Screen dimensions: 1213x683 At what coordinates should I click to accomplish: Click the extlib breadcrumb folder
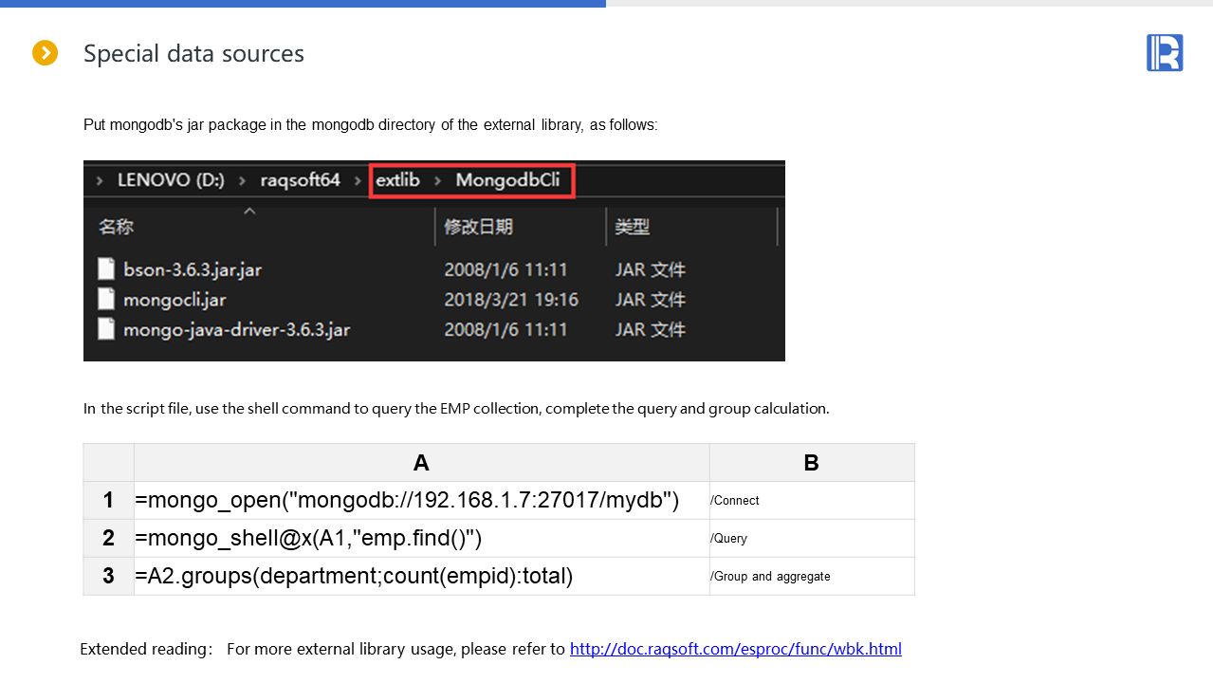(397, 180)
